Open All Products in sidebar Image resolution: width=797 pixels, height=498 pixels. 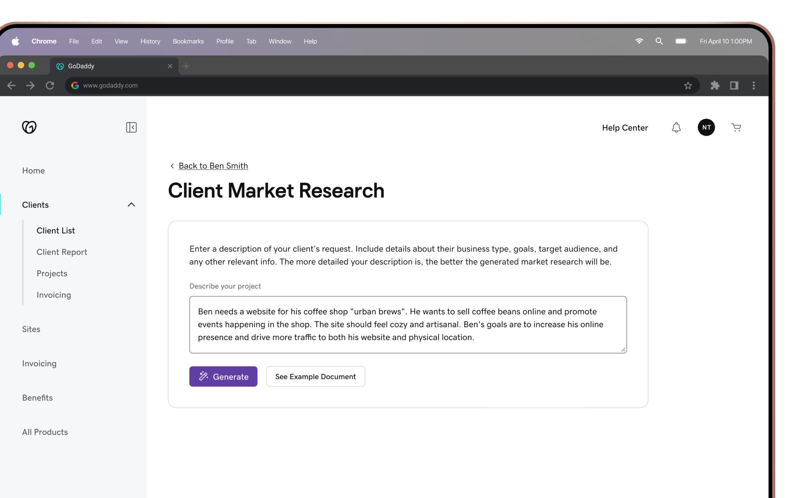[x=45, y=432]
